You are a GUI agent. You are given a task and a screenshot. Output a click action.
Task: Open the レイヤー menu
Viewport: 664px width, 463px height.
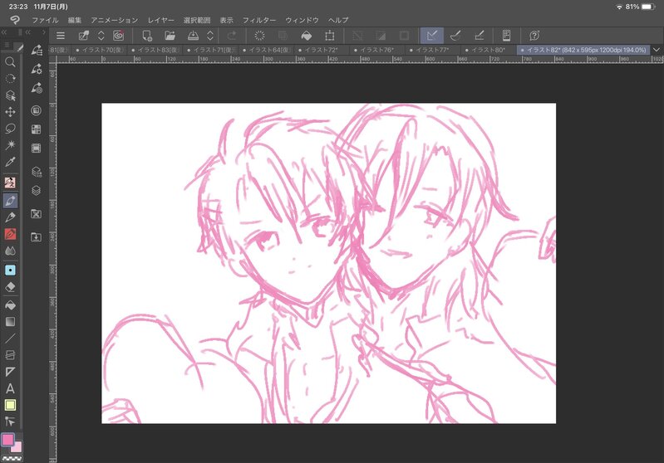pyautogui.click(x=161, y=20)
